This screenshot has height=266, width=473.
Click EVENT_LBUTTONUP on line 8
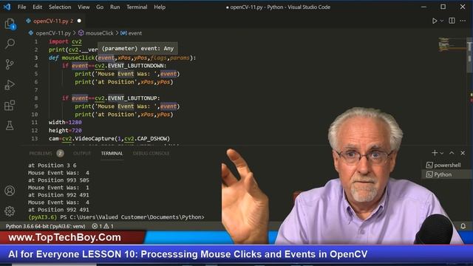pos(133,98)
